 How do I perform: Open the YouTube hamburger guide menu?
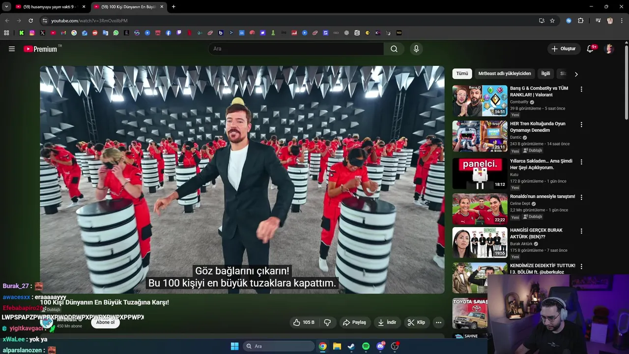tap(12, 49)
